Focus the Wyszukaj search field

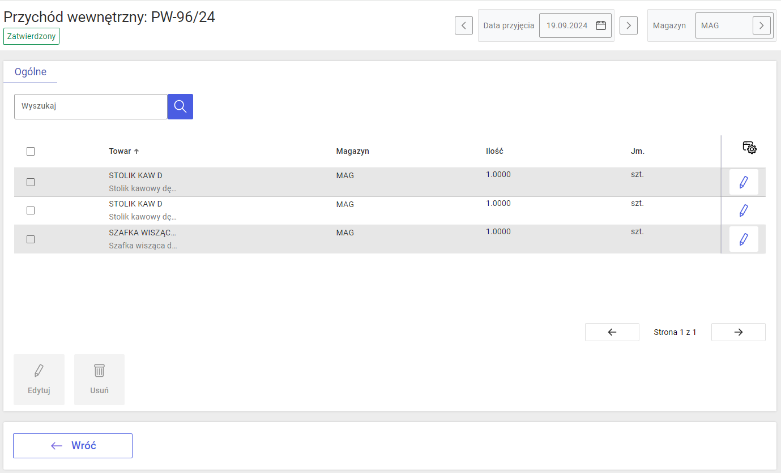point(91,106)
